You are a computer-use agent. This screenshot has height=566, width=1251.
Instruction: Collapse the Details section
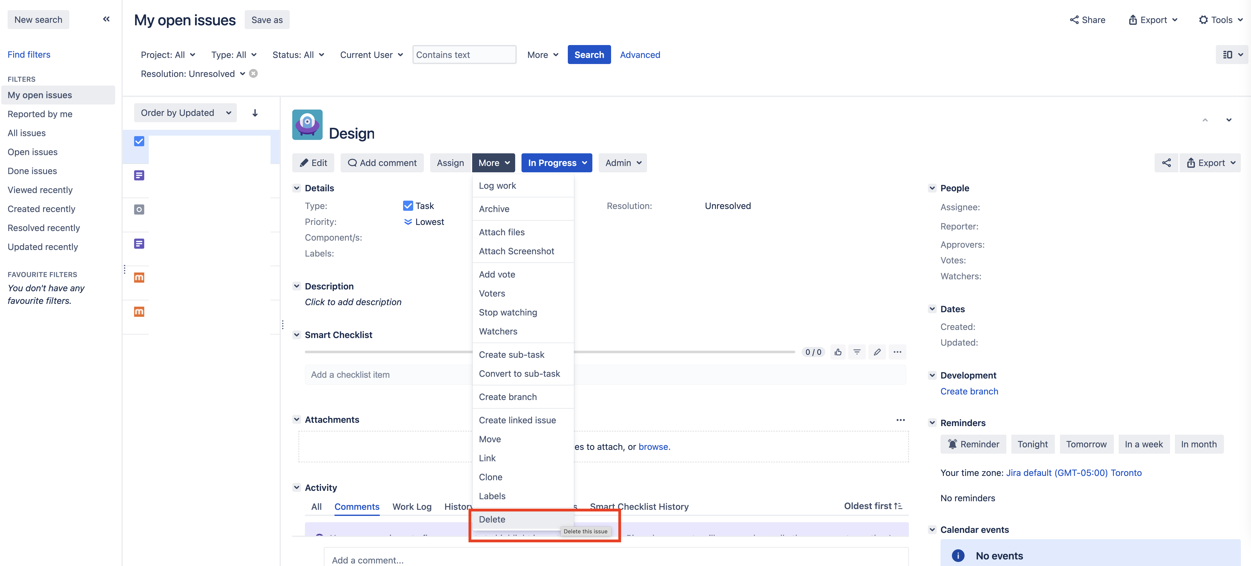296,188
